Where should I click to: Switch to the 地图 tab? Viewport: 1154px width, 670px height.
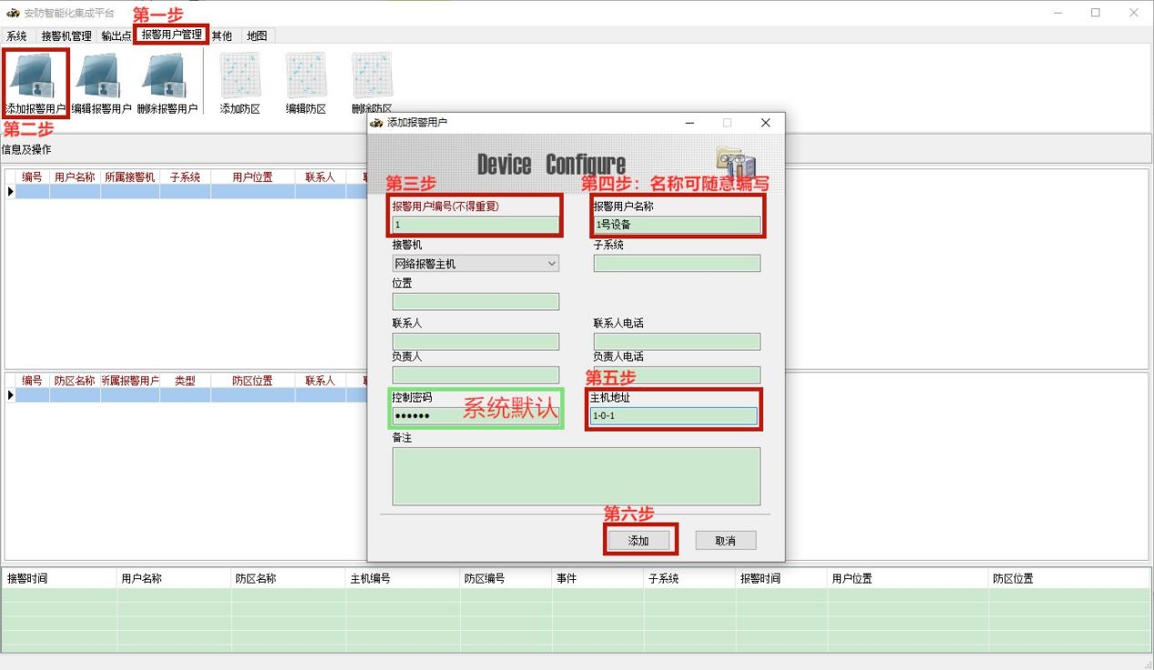[x=257, y=36]
